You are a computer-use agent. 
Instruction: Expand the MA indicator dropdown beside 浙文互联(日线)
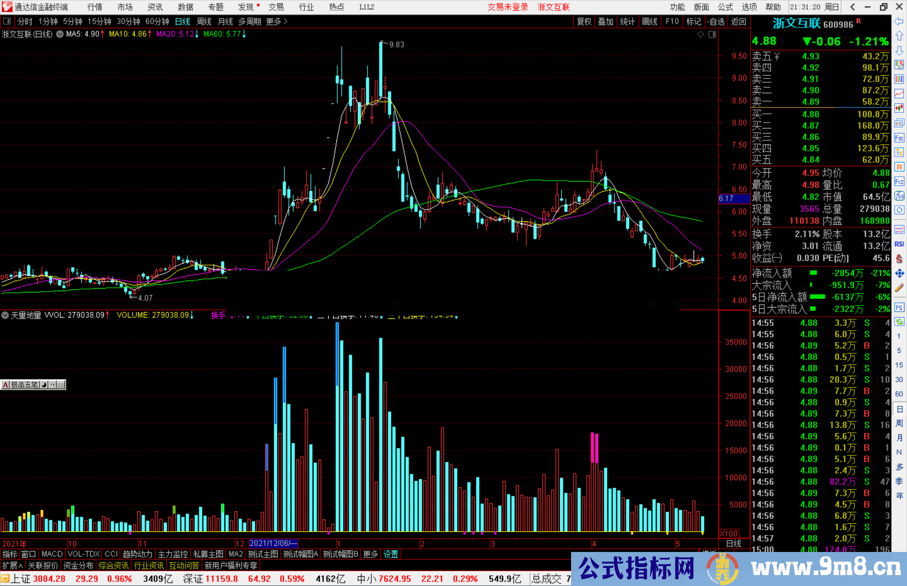pyautogui.click(x=60, y=34)
